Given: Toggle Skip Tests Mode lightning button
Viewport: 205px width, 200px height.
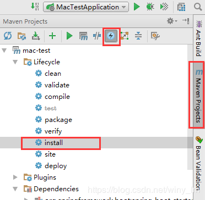Looking at the screenshot, I should (x=111, y=36).
